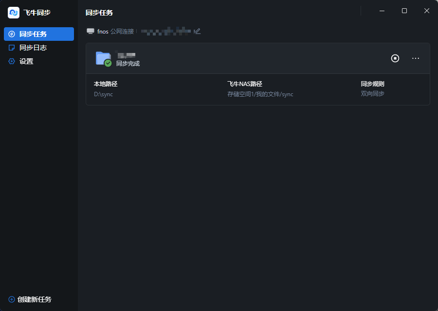Open the three-dots more menu of the task
438x311 pixels.
click(x=416, y=58)
